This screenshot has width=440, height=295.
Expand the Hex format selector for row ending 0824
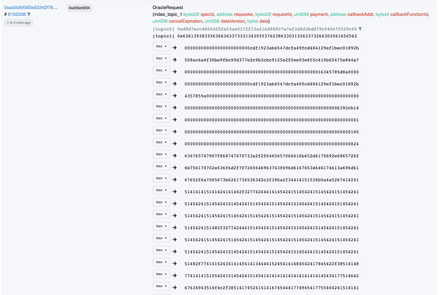click(161, 143)
